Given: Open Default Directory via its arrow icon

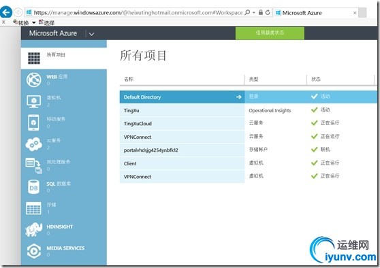Looking at the screenshot, I should coord(239,97).
